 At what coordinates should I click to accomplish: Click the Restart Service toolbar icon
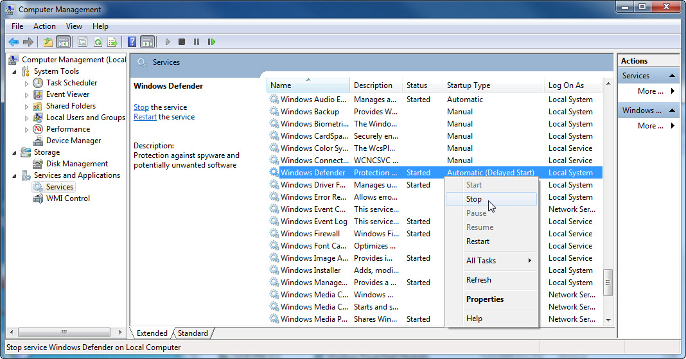coord(211,42)
